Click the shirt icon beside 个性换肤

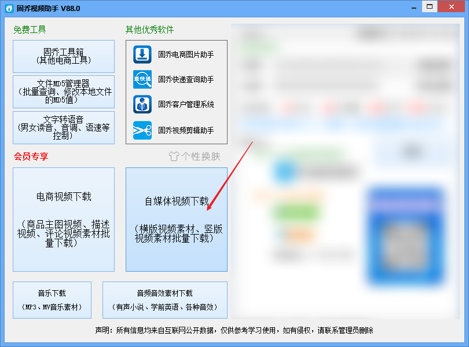(174, 156)
